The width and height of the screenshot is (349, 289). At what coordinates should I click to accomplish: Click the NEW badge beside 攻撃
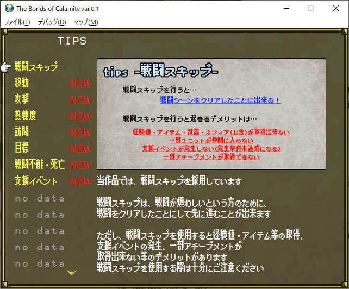pyautogui.click(x=80, y=100)
